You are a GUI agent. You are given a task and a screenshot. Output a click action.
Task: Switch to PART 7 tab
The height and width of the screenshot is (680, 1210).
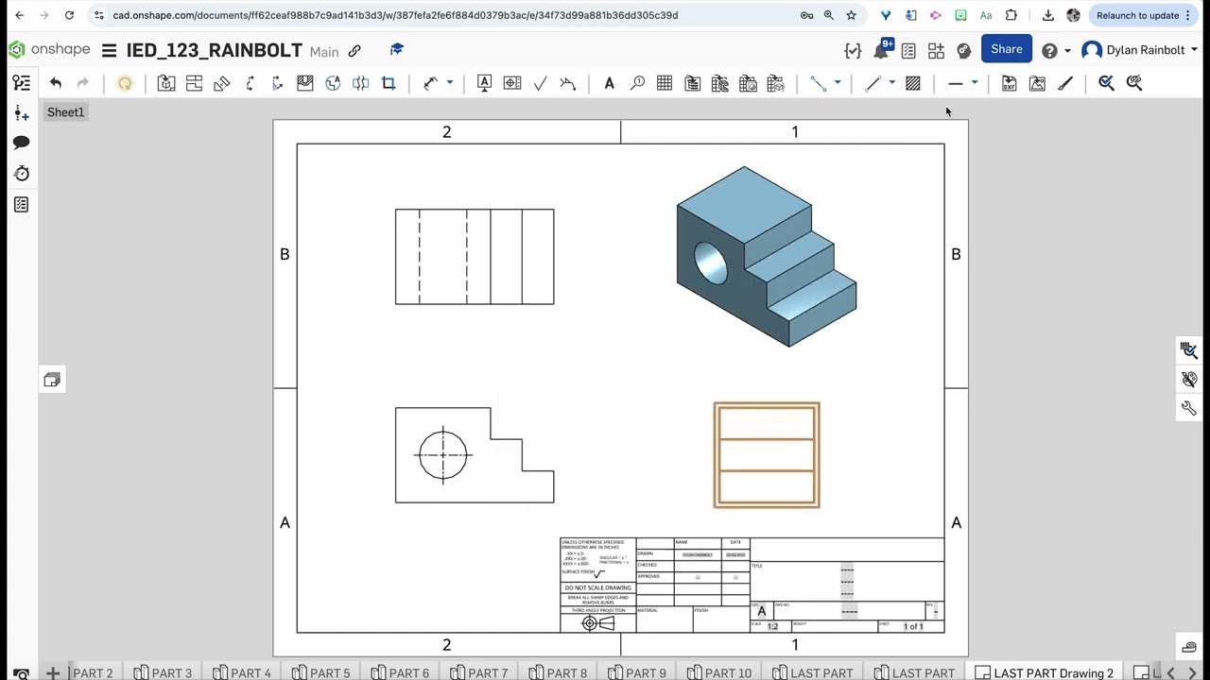click(x=478, y=672)
